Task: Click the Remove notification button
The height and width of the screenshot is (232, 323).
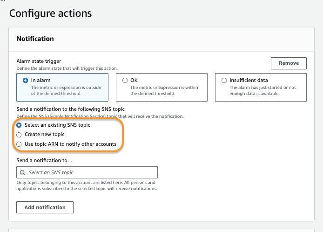Action: tap(289, 63)
